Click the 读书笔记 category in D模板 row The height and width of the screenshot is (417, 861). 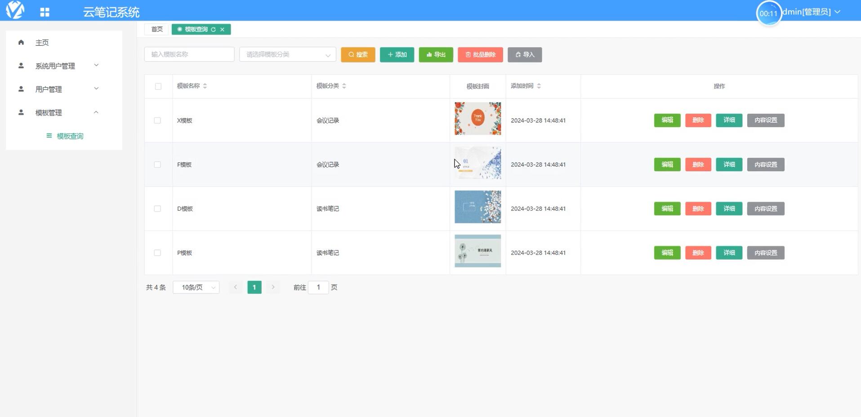pos(328,208)
